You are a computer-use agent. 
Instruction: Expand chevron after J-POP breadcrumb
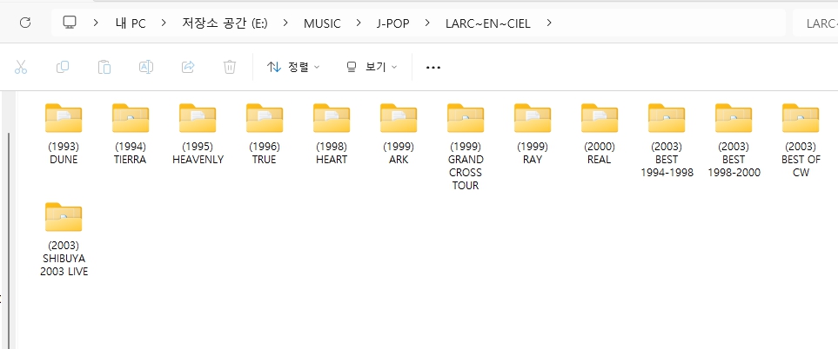click(x=427, y=23)
